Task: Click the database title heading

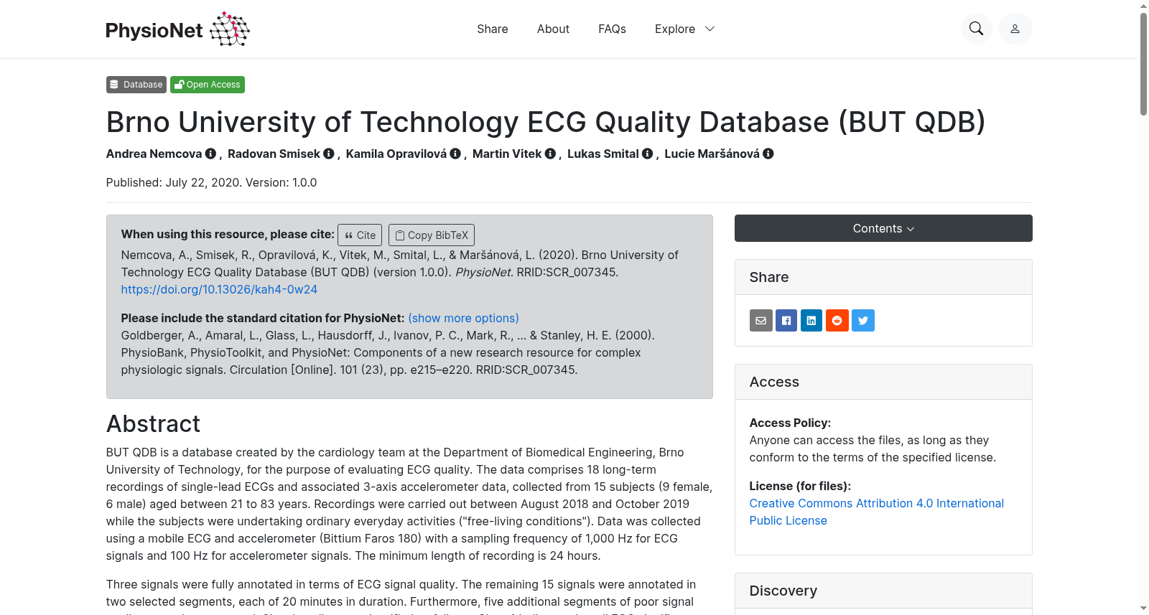Action: (546, 122)
